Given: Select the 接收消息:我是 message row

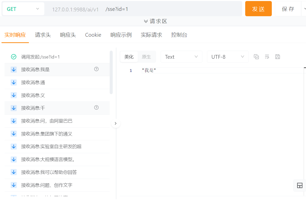Looking at the screenshot, I should pyautogui.click(x=57, y=69).
